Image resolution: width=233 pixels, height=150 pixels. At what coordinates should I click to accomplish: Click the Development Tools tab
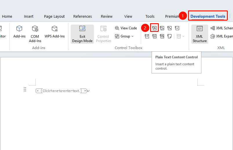[x=208, y=16]
